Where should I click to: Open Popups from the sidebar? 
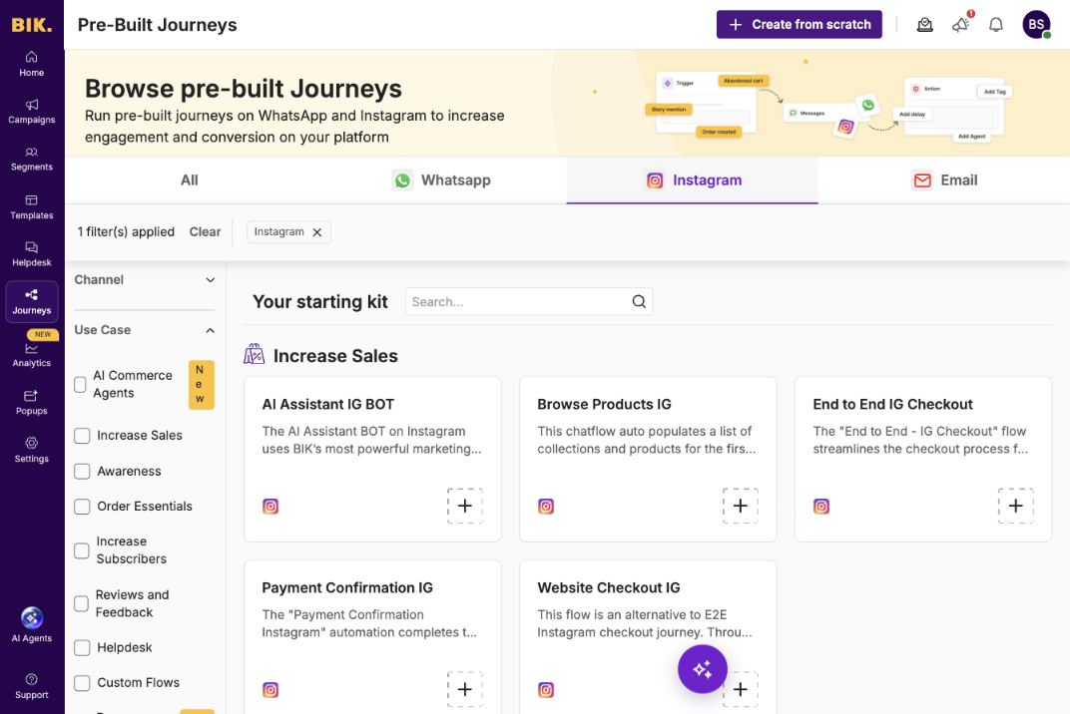[31, 402]
